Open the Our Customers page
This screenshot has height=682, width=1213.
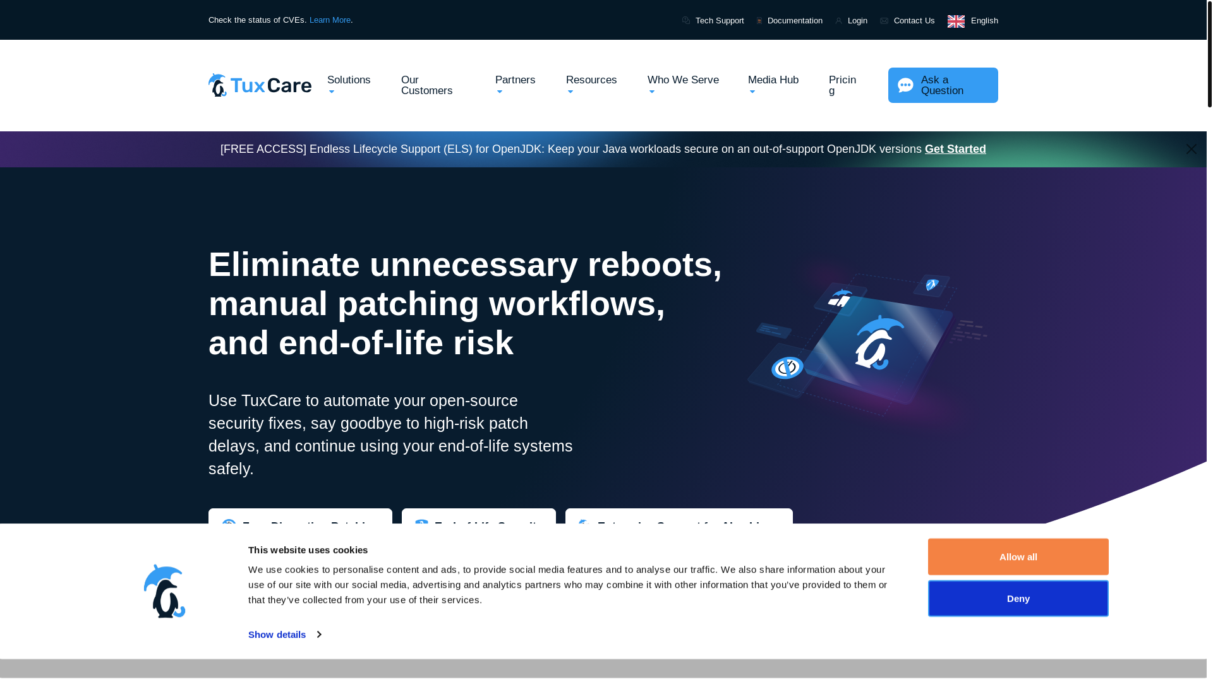[426, 85]
